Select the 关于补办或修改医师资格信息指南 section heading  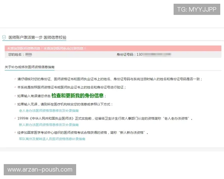click(x=29, y=67)
